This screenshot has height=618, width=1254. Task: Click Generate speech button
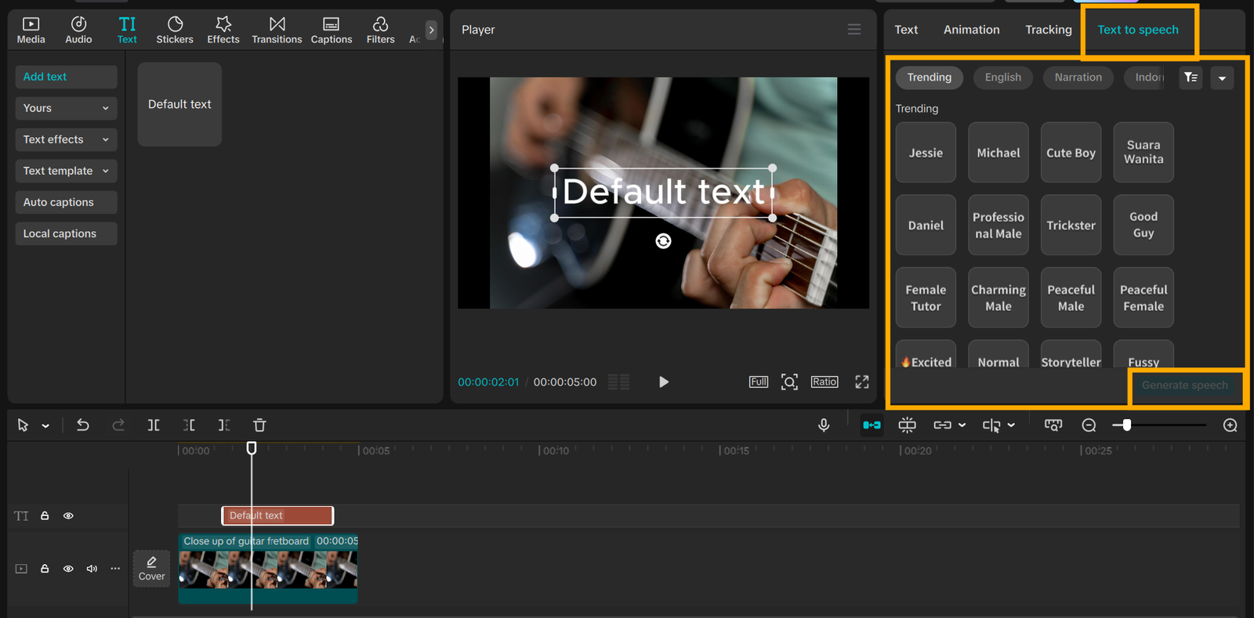click(1184, 385)
